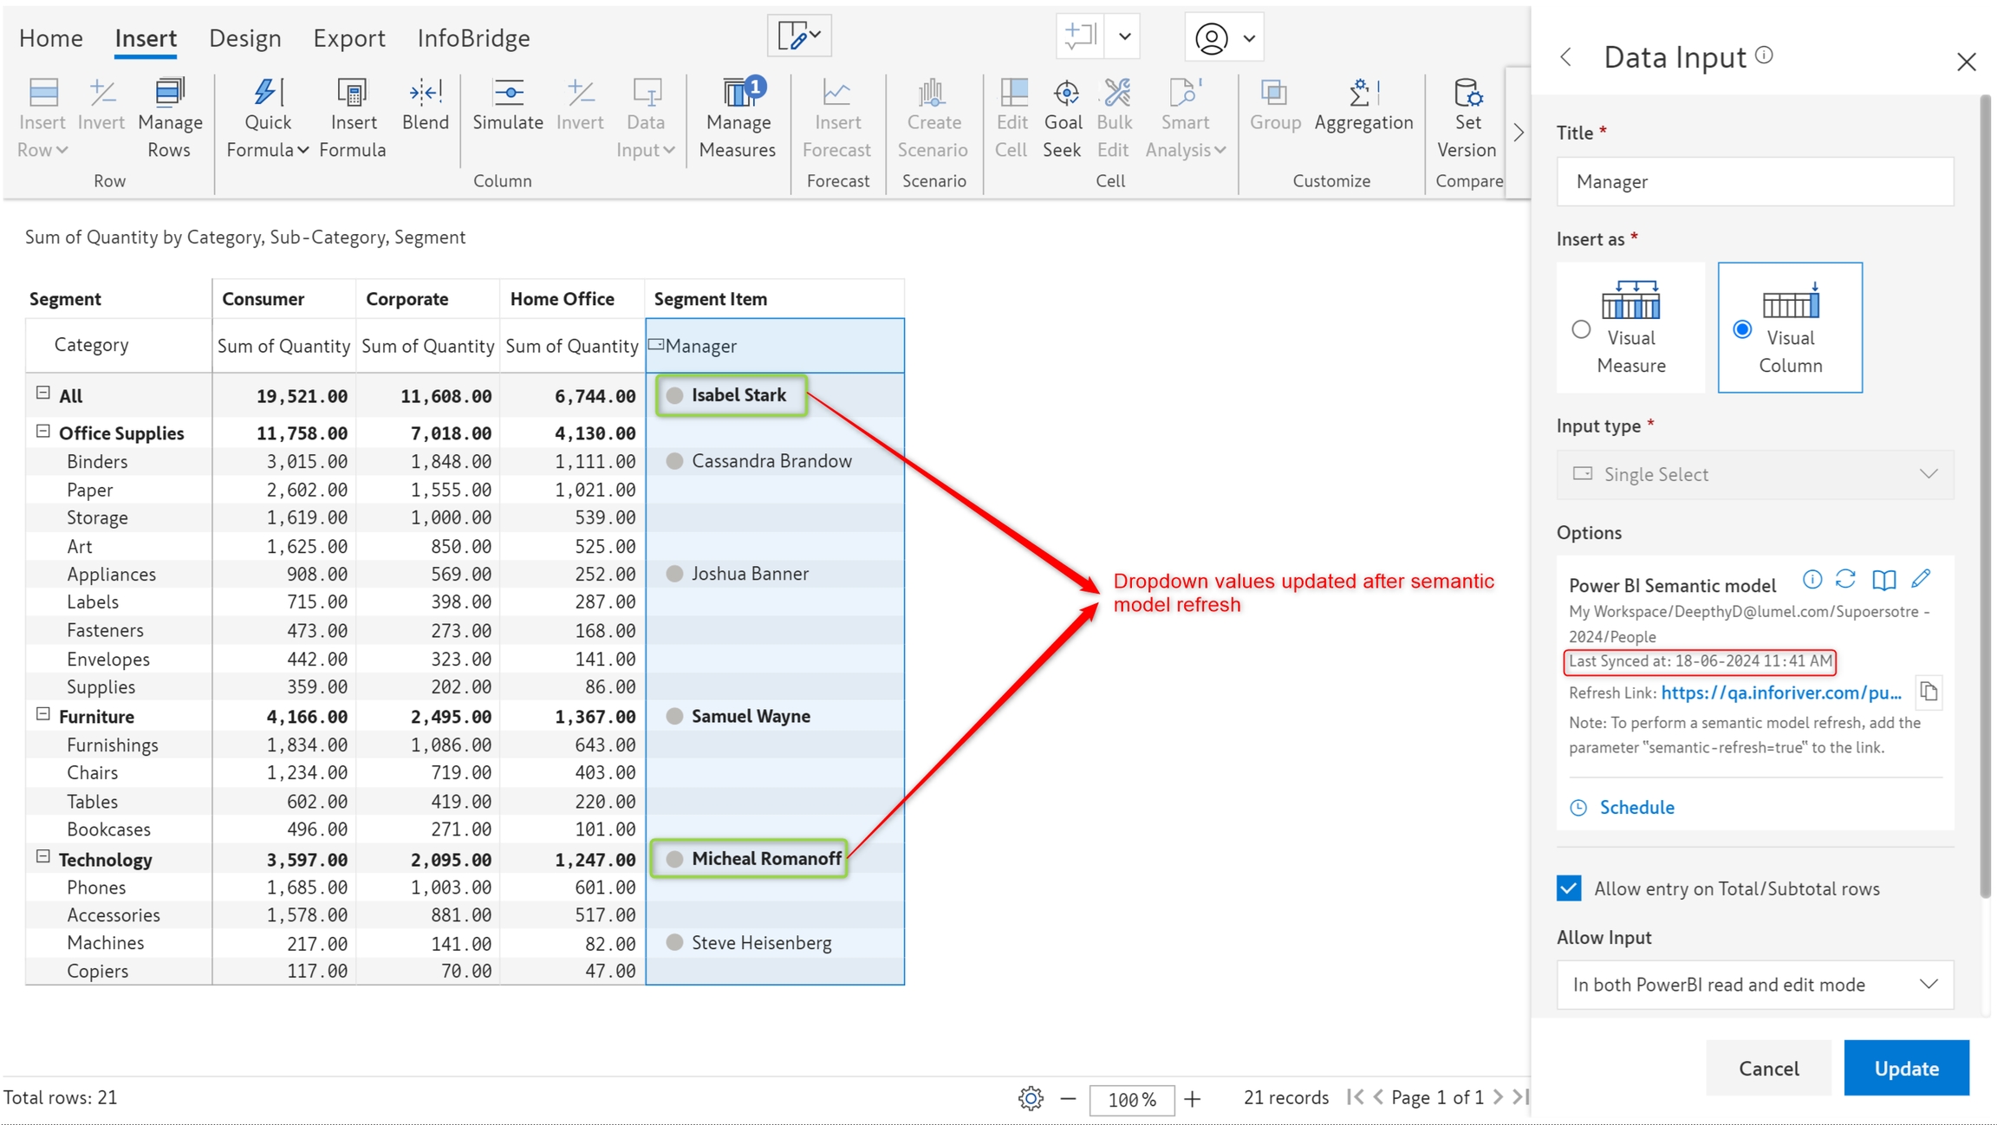Uncheck Allow entry on Total/Subtotal rows

click(x=1569, y=888)
